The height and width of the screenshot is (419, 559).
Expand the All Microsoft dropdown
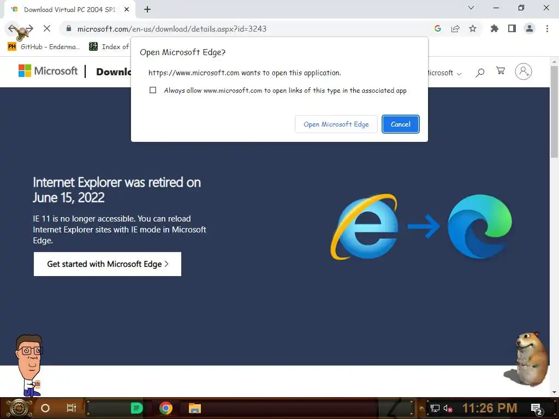click(444, 73)
